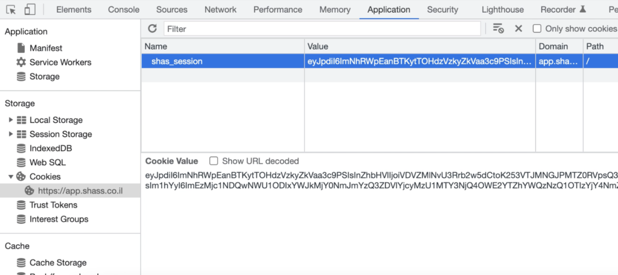Check the Only show cookies checkbox
The image size is (618, 275).
537,28
